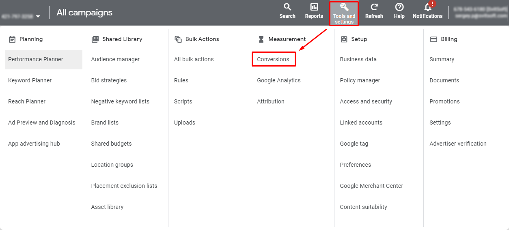
Task: Open Location groups
Action: (x=112, y=165)
